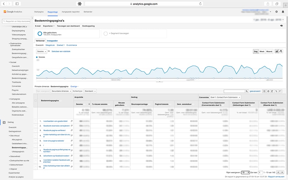Open account settings gear icon
Screen dimensions: 288x180
tap(276, 12)
